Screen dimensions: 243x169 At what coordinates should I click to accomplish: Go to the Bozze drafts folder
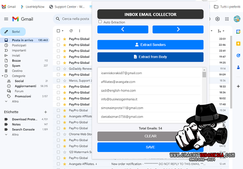coord(16,61)
